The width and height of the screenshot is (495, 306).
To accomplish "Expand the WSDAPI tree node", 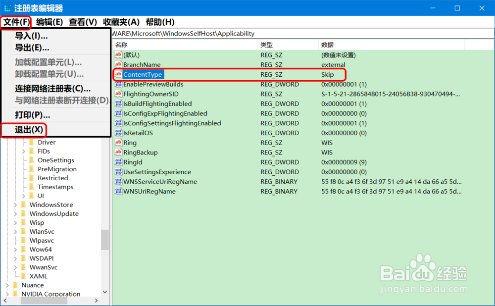I will [x=15, y=258].
